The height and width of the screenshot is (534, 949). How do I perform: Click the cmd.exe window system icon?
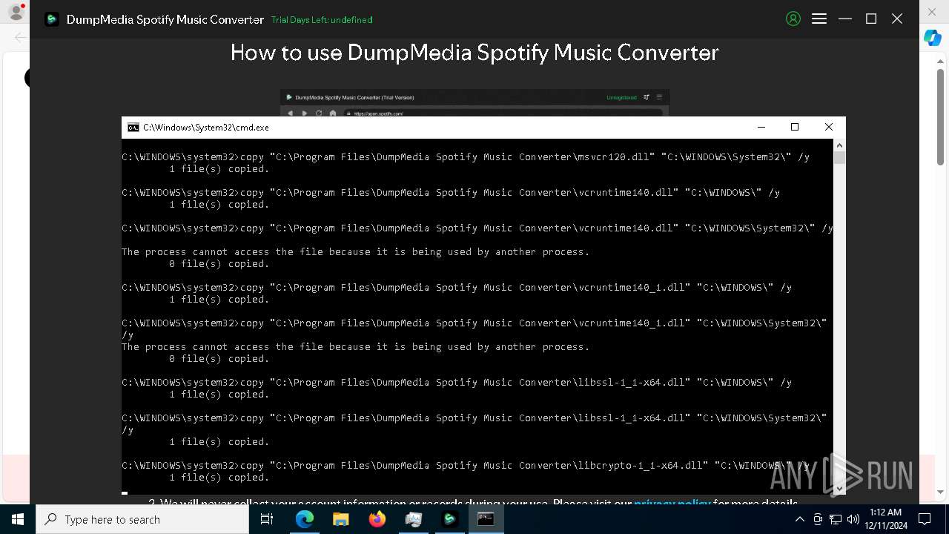133,128
